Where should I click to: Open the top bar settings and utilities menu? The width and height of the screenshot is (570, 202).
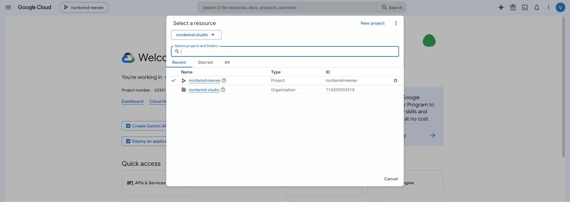549,7
